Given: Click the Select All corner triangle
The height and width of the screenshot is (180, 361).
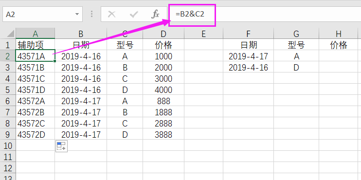Looking at the screenshot, I should 10,34.
